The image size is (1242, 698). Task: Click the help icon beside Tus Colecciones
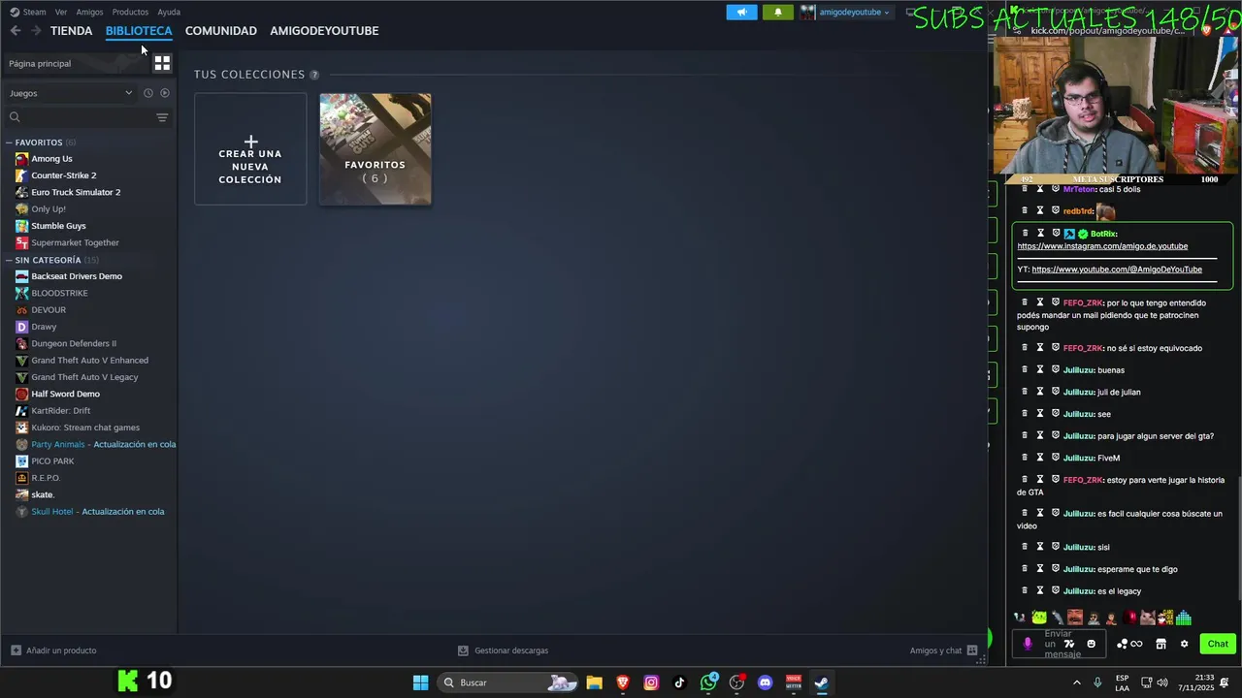(314, 75)
